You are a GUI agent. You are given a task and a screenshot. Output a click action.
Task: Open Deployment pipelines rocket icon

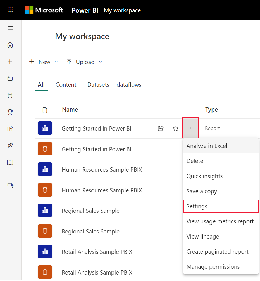[x=10, y=145]
